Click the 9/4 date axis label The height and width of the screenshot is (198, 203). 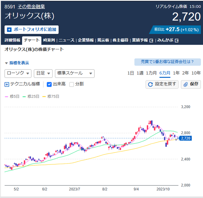pos(136,189)
